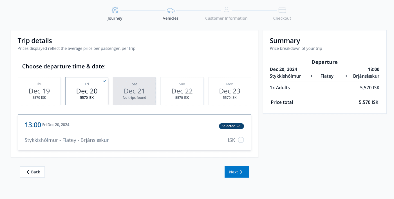Go to the Journey step label

tap(115, 18)
